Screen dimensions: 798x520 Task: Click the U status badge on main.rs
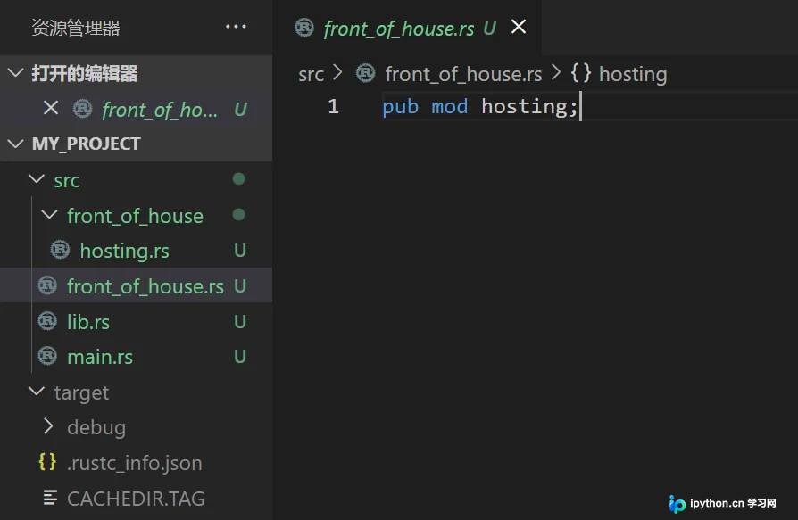pyautogui.click(x=240, y=357)
